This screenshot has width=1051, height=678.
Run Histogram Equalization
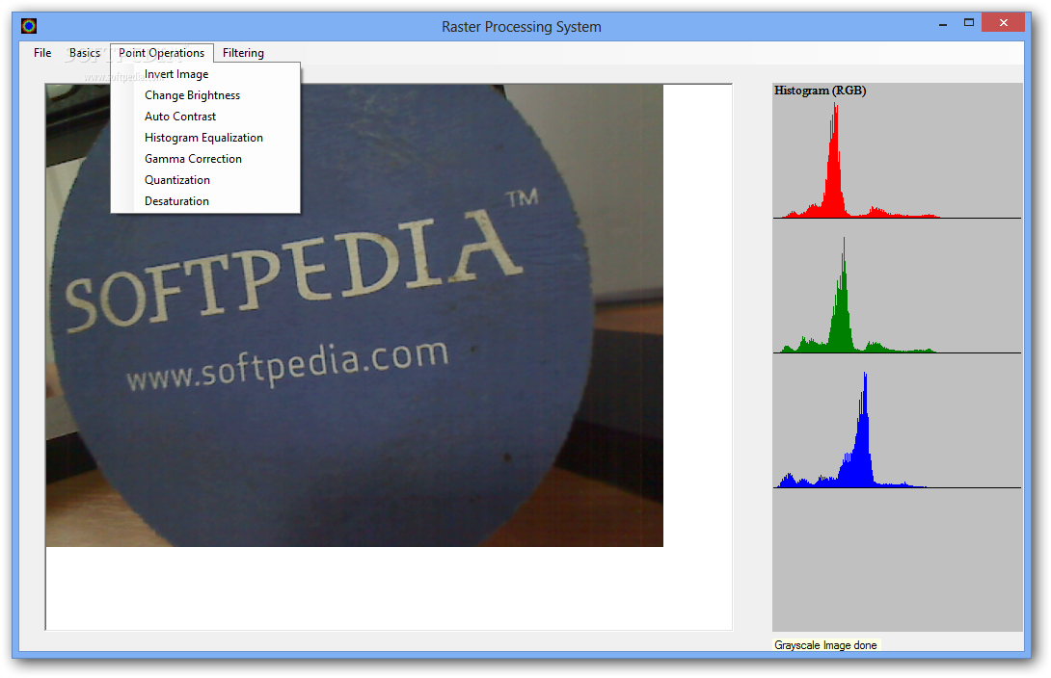pos(205,138)
